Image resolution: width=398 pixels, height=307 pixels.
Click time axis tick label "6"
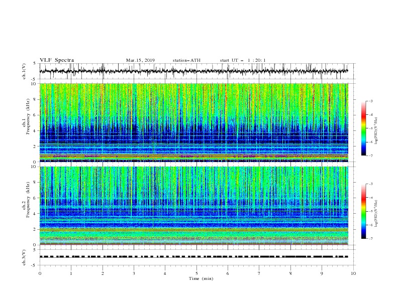click(x=228, y=273)
